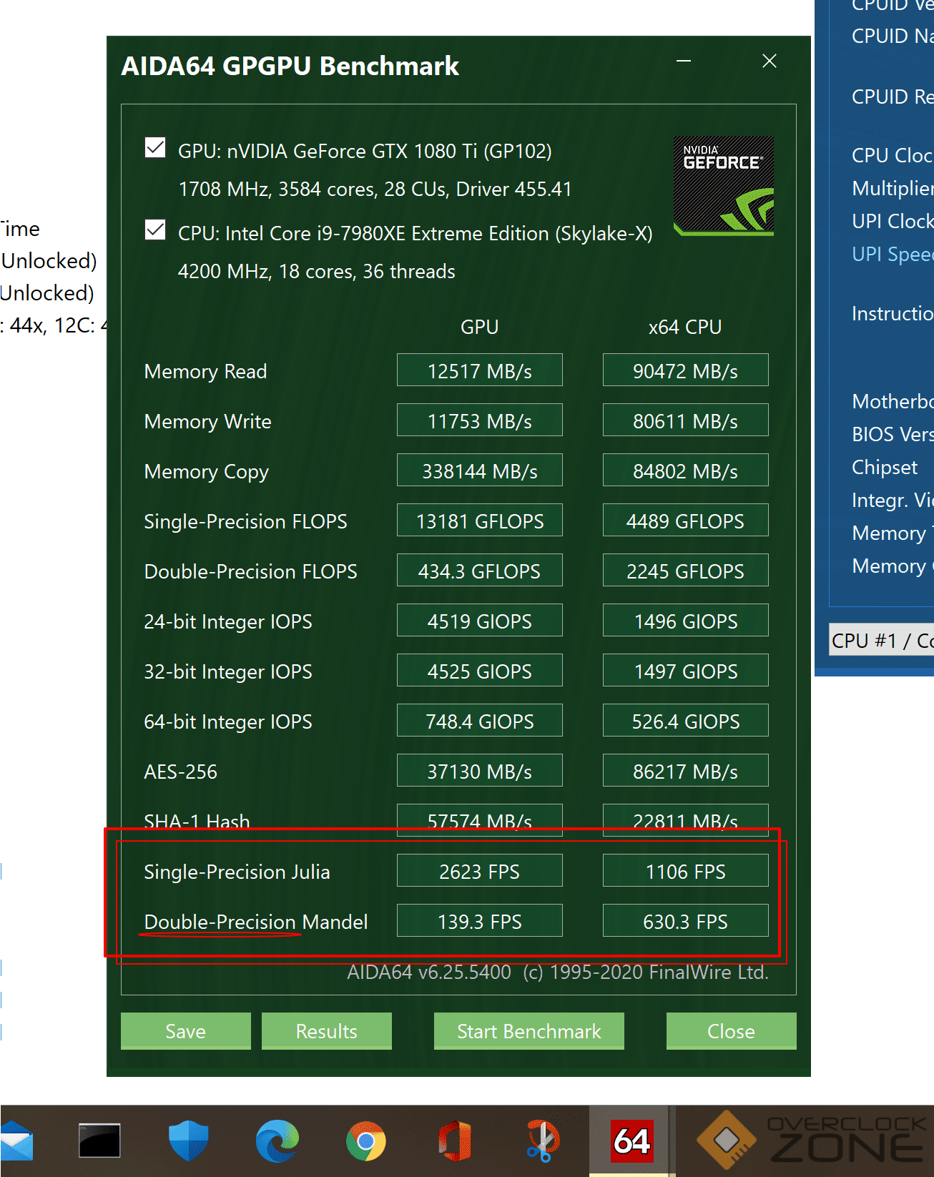Open Google Chrome from the taskbar
The height and width of the screenshot is (1177, 934).
pos(365,1141)
